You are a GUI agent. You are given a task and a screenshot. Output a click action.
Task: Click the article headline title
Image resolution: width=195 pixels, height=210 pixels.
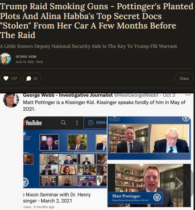click(x=97, y=21)
